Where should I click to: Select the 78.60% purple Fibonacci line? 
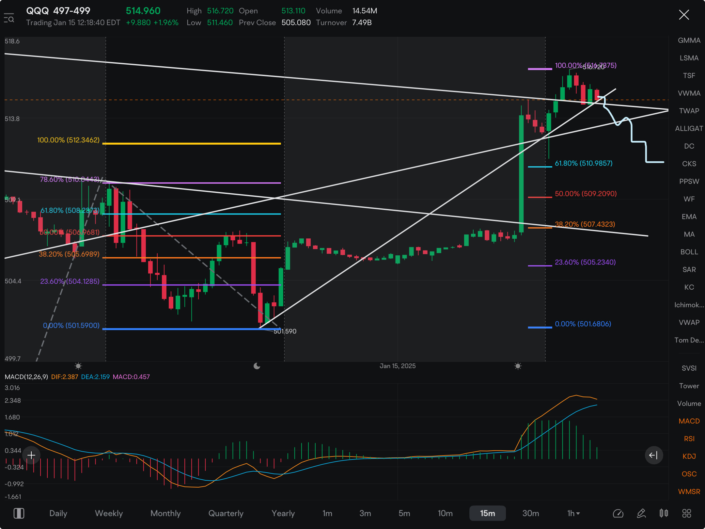click(192, 183)
